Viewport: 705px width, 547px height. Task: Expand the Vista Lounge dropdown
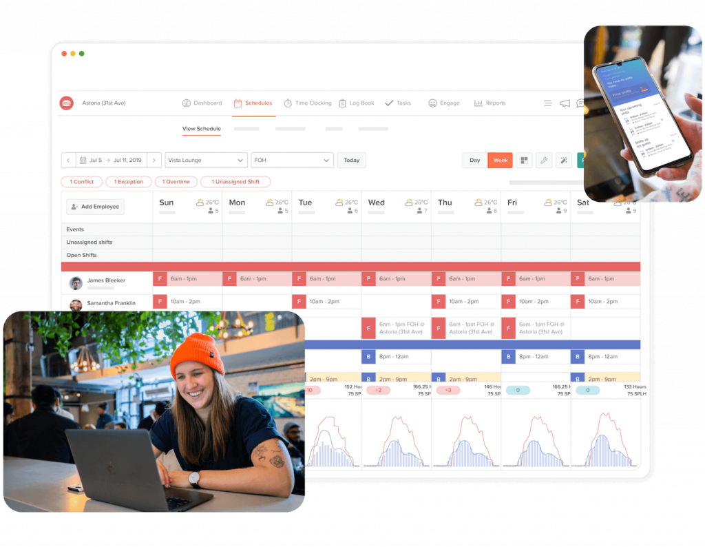(x=206, y=161)
